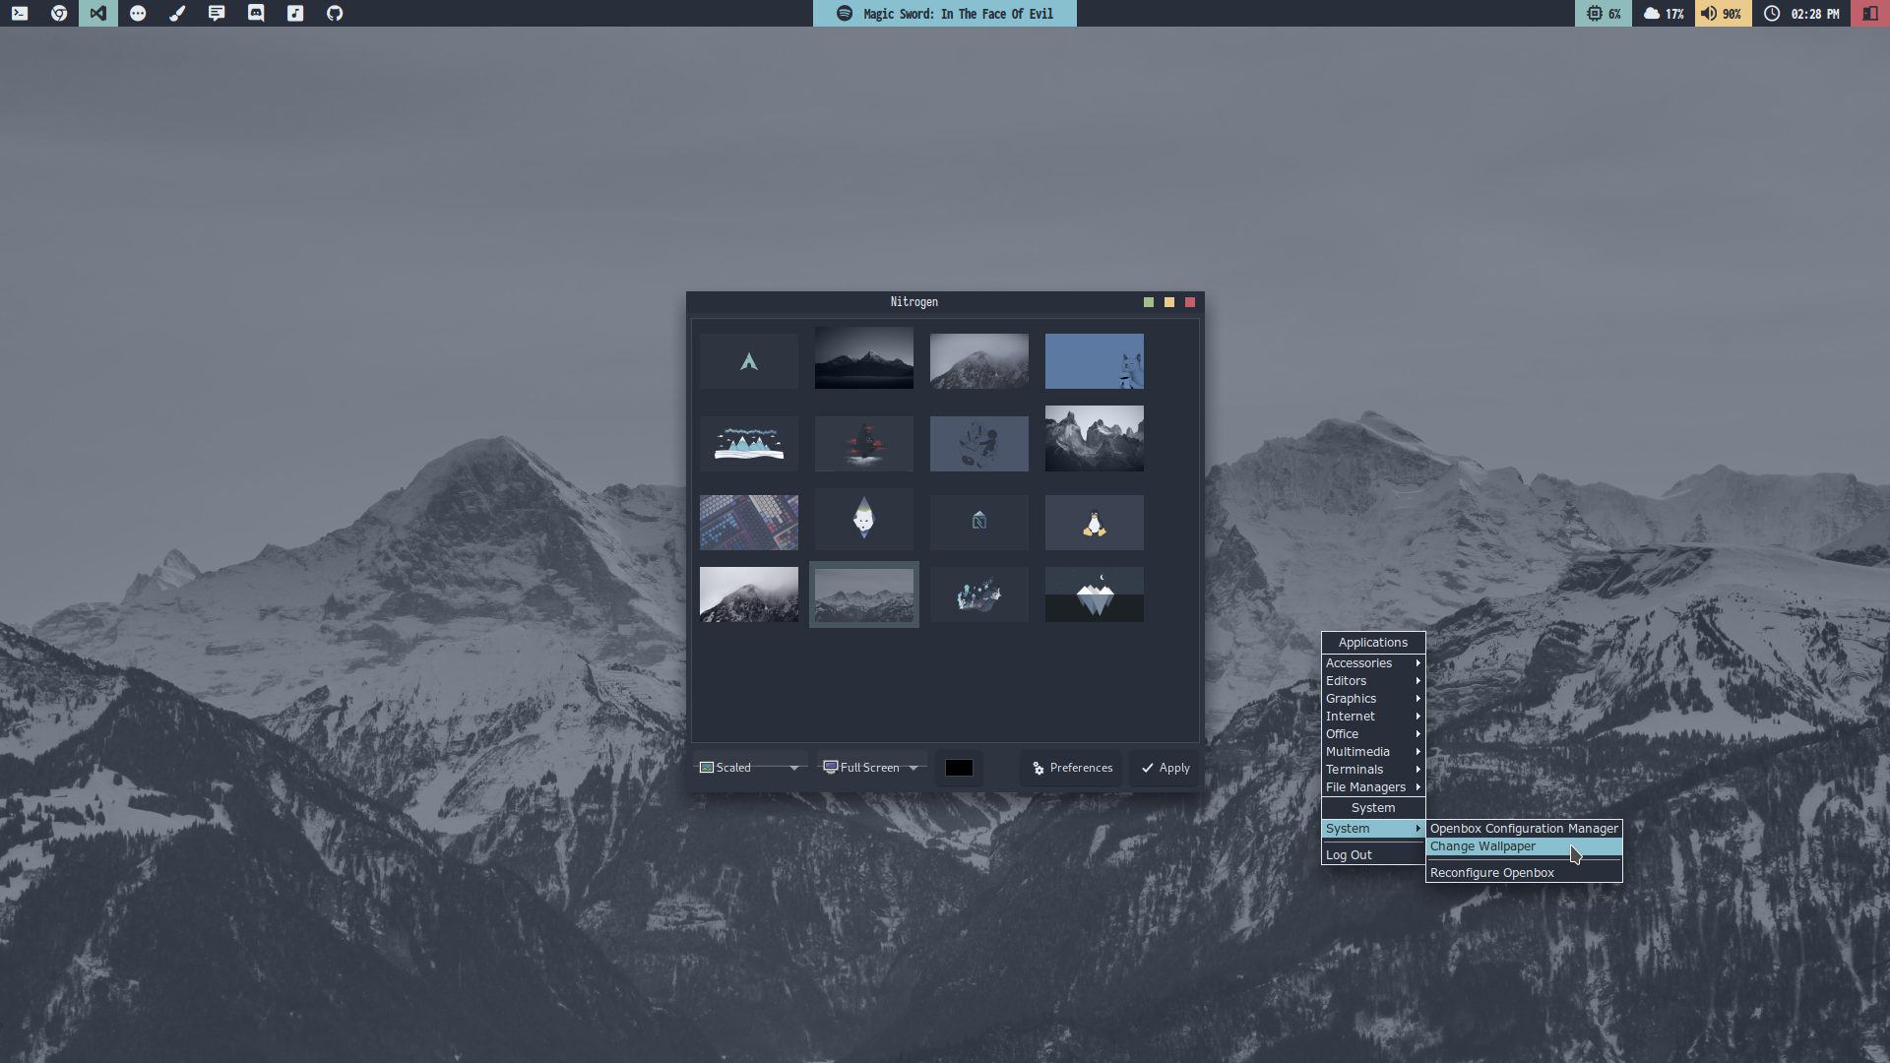This screenshot has width=1890, height=1063.
Task: Open Openbox Configuration Manager entry
Action: click(x=1523, y=829)
